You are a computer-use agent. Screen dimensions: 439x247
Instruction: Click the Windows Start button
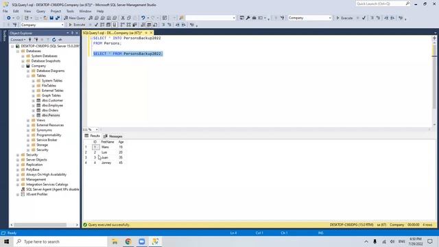click(6, 242)
